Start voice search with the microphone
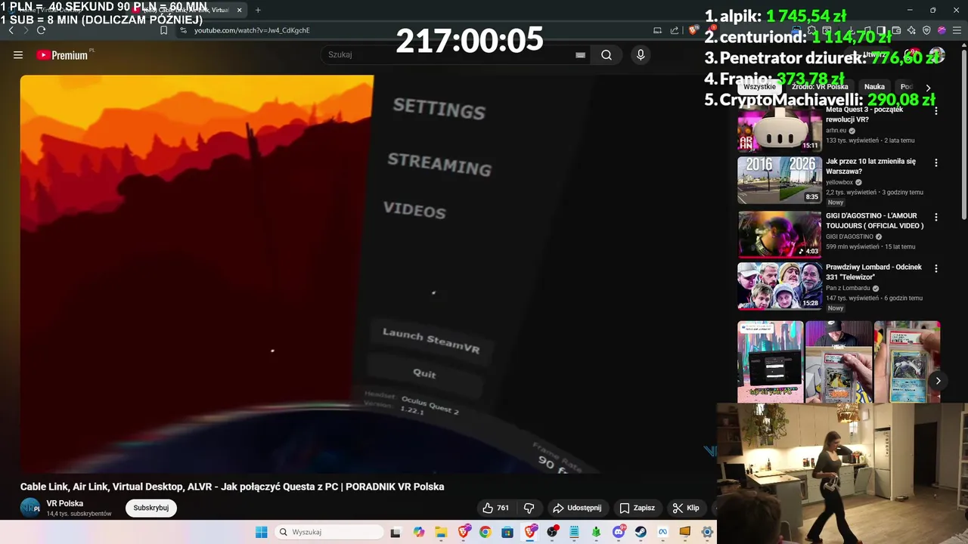Viewport: 968px width, 544px height. [641, 54]
